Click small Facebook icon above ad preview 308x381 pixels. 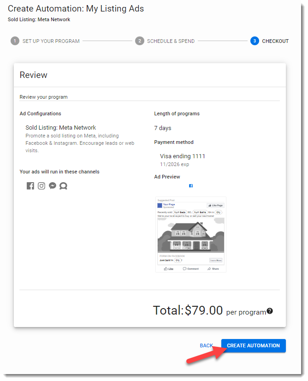191,186
